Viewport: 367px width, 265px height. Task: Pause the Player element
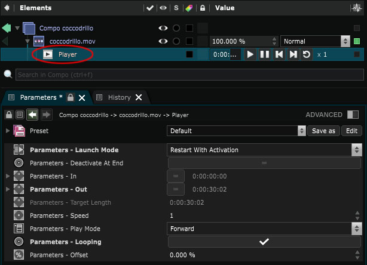pyautogui.click(x=265, y=54)
